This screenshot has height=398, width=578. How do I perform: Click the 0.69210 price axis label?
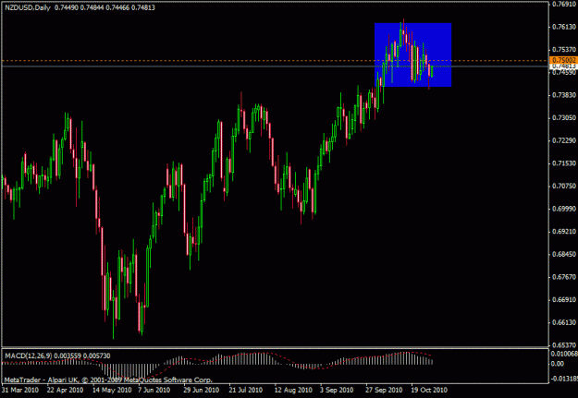tap(564, 232)
